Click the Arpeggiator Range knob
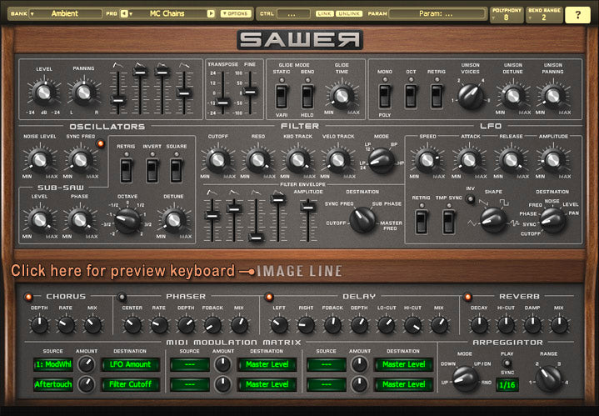The height and width of the screenshot is (416, 599). click(550, 379)
